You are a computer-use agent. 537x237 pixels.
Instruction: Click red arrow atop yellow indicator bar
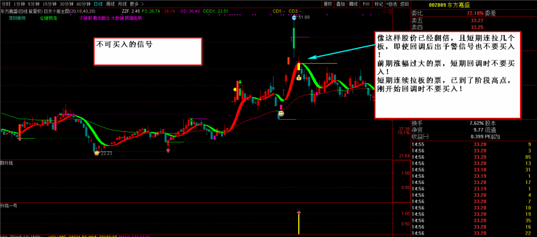299,213
